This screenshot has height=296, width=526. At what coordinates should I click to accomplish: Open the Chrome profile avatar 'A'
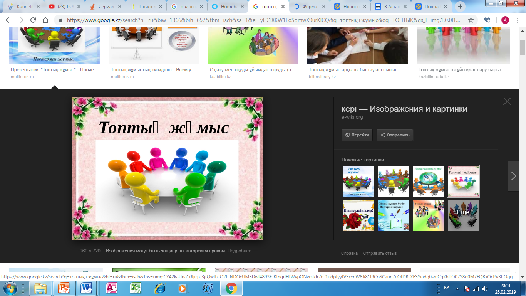point(505,20)
